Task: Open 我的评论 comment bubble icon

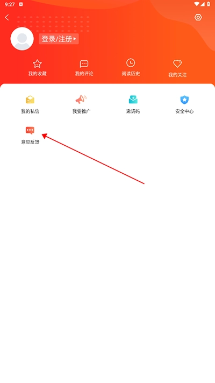Action: tap(84, 64)
